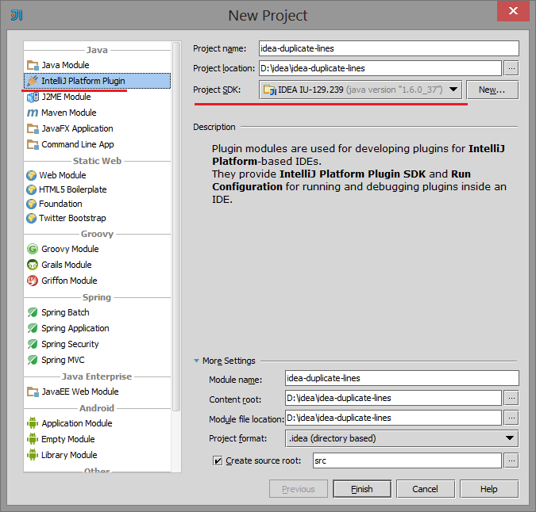Click the Previous button
The image size is (536, 512).
tap(299, 489)
